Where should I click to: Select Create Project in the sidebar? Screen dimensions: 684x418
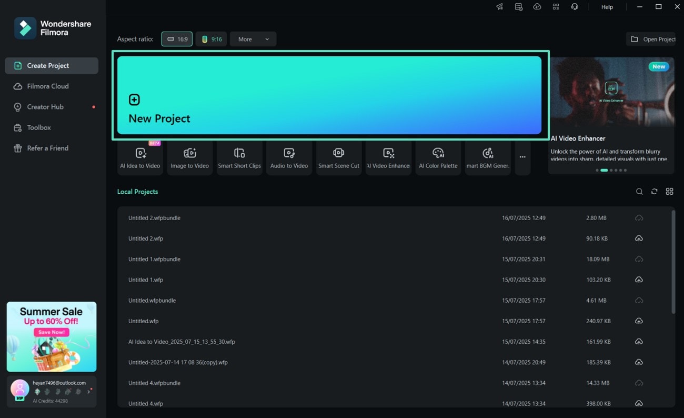pyautogui.click(x=52, y=66)
